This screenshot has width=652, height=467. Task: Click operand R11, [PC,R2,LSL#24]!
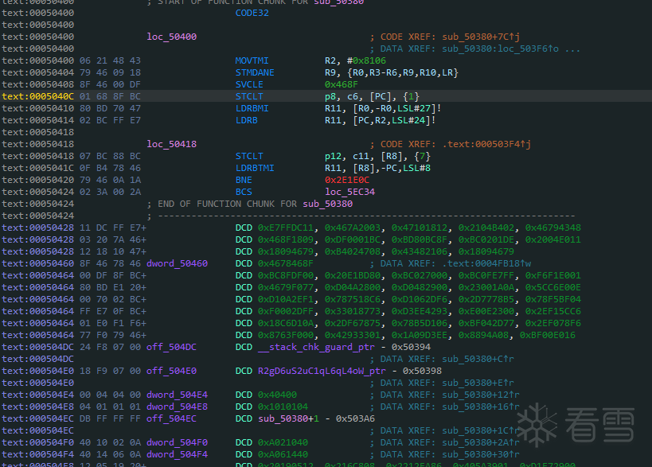coord(380,120)
